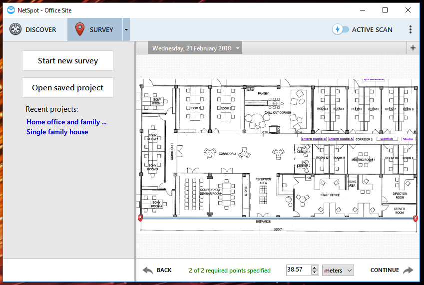Open recent project Home office and family
Viewport: 424px width, 285px height.
coord(66,122)
